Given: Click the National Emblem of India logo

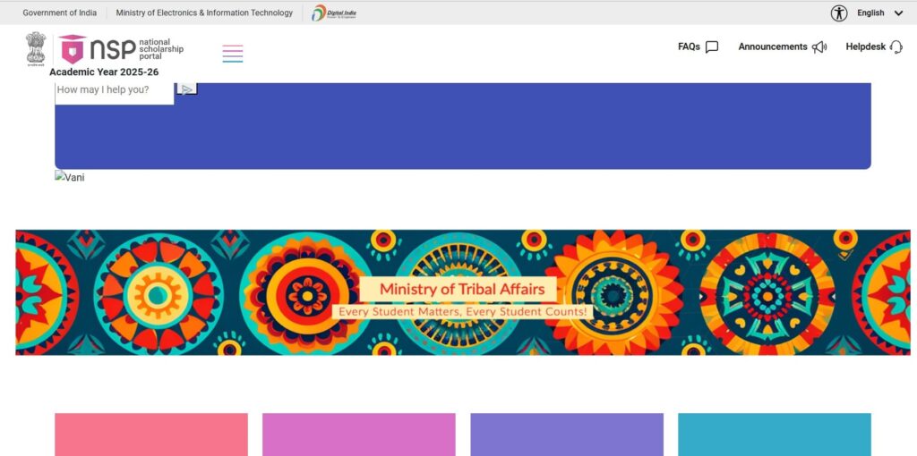Looking at the screenshot, I should (36, 49).
